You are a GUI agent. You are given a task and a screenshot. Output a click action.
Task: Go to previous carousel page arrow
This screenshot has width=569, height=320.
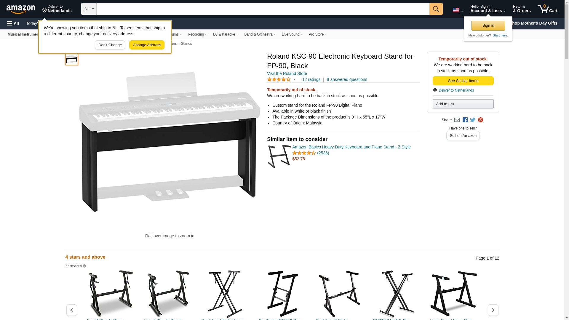tap(71, 310)
